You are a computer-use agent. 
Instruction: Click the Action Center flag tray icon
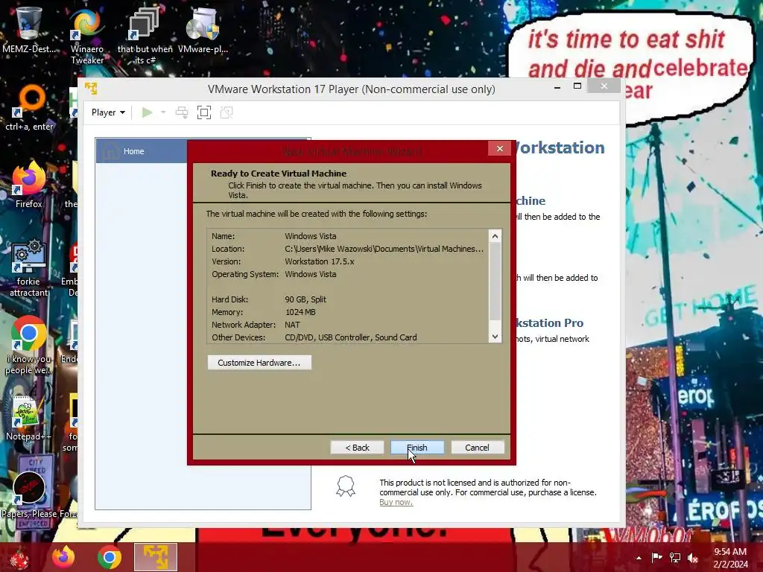tap(656, 558)
